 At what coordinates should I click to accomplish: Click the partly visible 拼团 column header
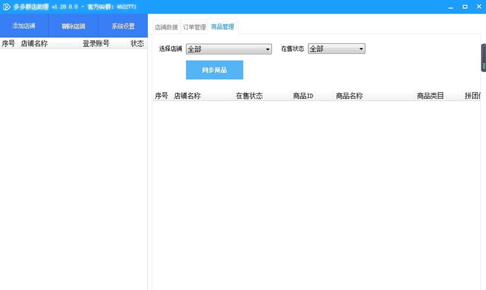pyautogui.click(x=471, y=95)
